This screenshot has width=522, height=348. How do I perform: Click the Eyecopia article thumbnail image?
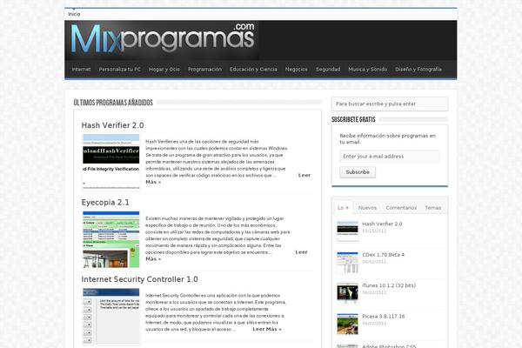point(111,239)
